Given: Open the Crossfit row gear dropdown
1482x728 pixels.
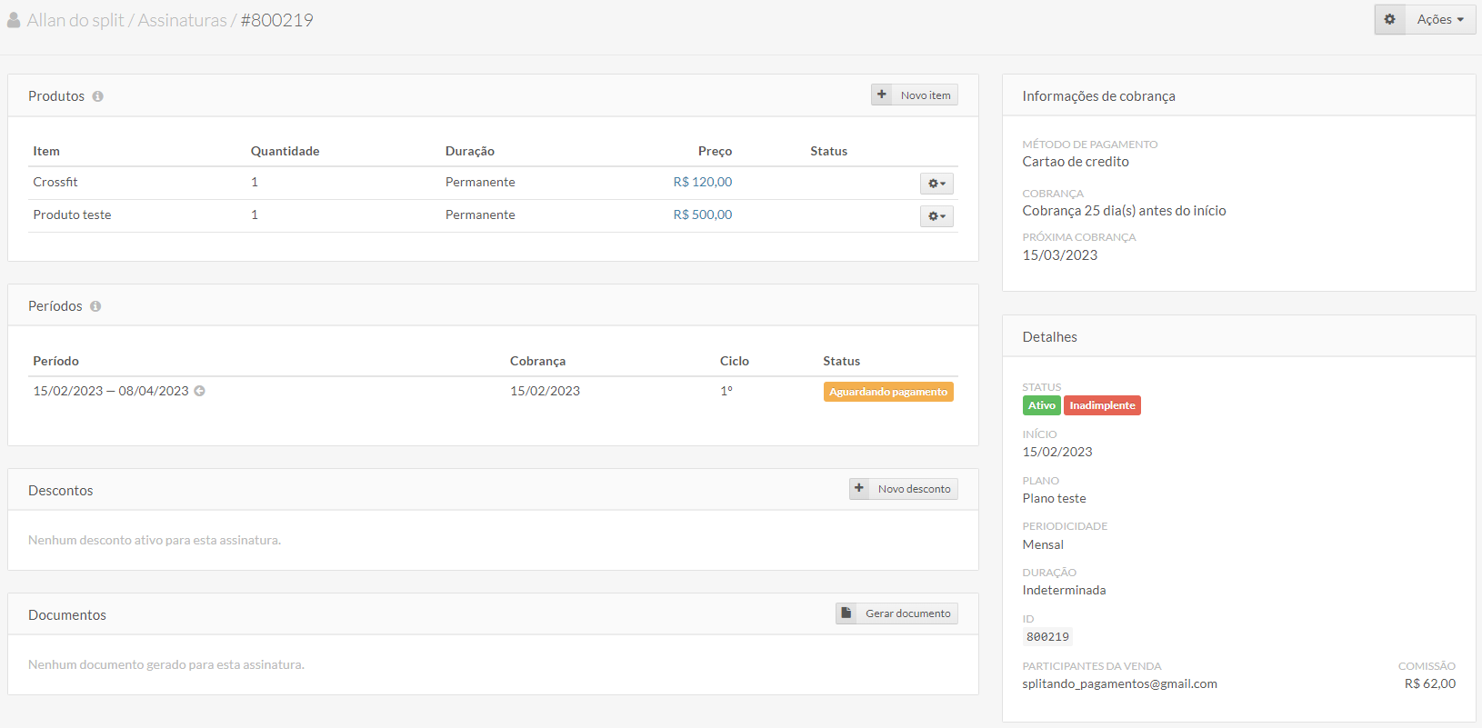Looking at the screenshot, I should [x=936, y=184].
